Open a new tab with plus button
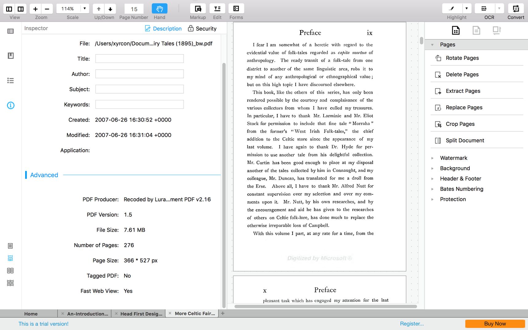Screen dimensions: 528x330 pos(223,313)
